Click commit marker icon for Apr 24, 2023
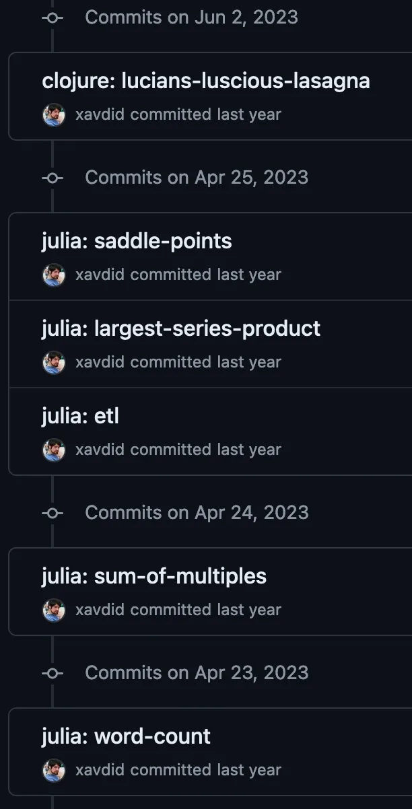412x809 pixels. pos(53,513)
